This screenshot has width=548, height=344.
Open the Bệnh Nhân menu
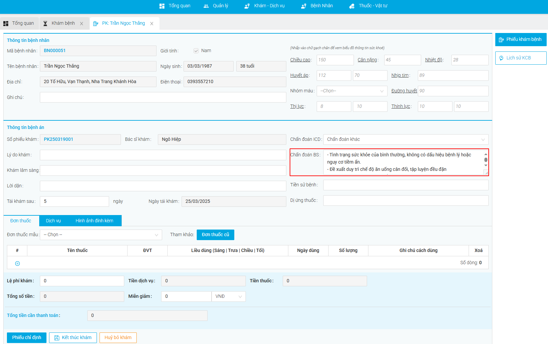[317, 6]
